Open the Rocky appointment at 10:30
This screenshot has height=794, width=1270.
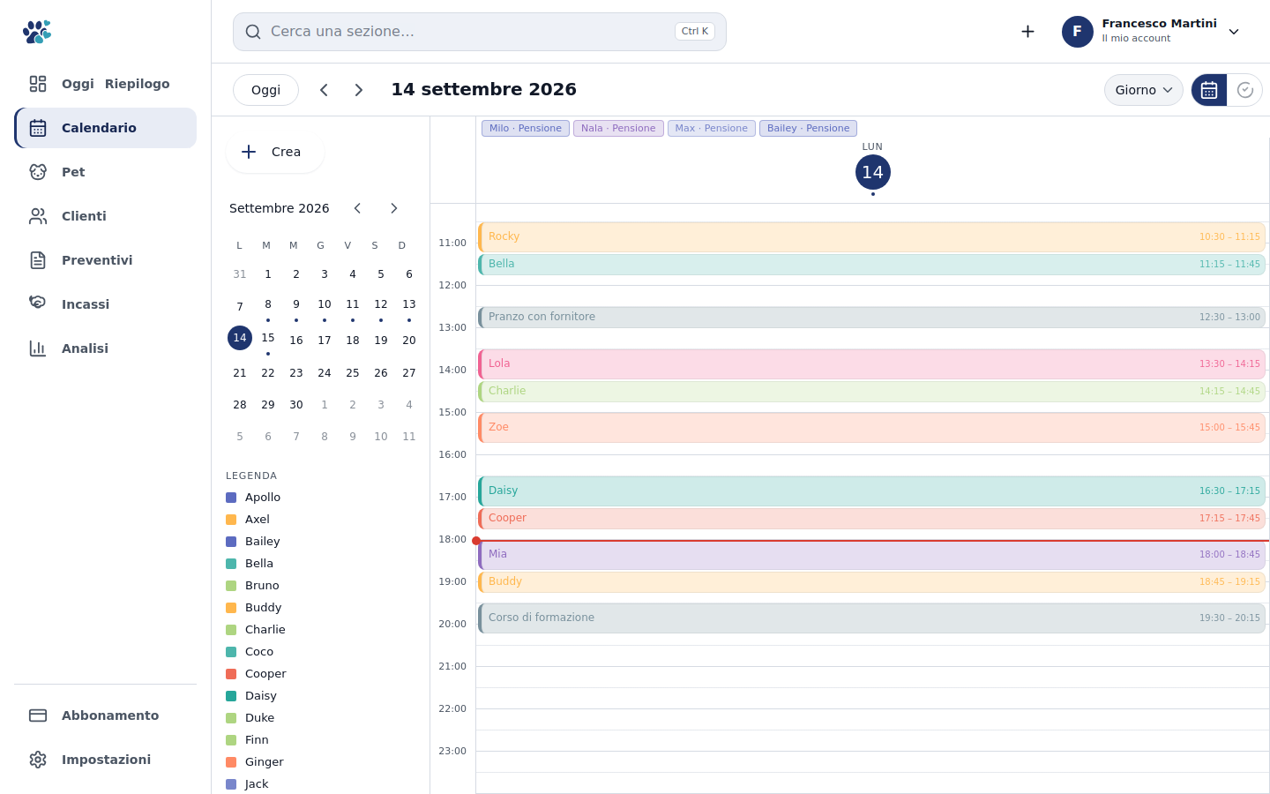click(x=871, y=237)
